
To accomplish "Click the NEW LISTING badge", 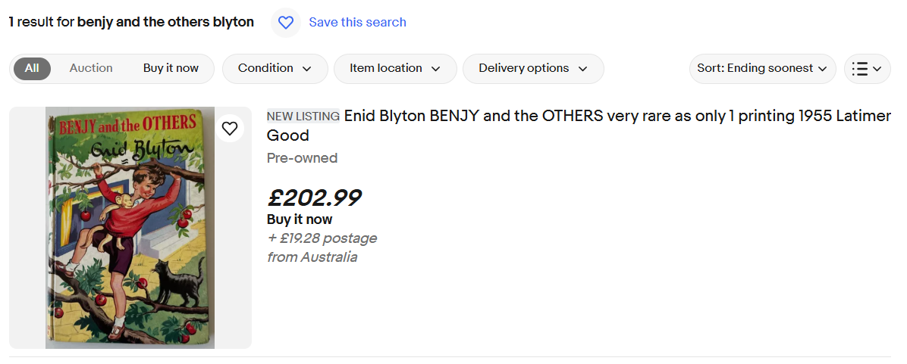I will pos(303,117).
